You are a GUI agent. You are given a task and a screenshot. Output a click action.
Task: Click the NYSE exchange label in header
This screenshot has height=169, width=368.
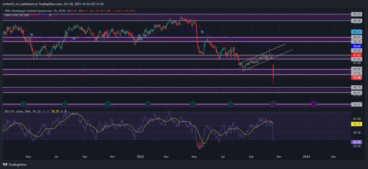62,11
